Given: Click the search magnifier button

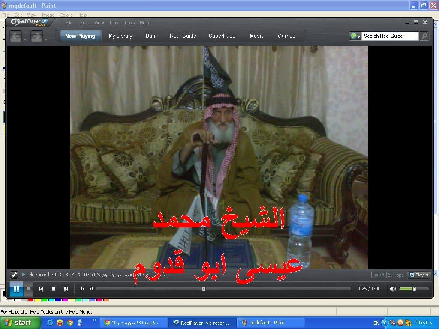Looking at the screenshot, I should pyautogui.click(x=424, y=36).
